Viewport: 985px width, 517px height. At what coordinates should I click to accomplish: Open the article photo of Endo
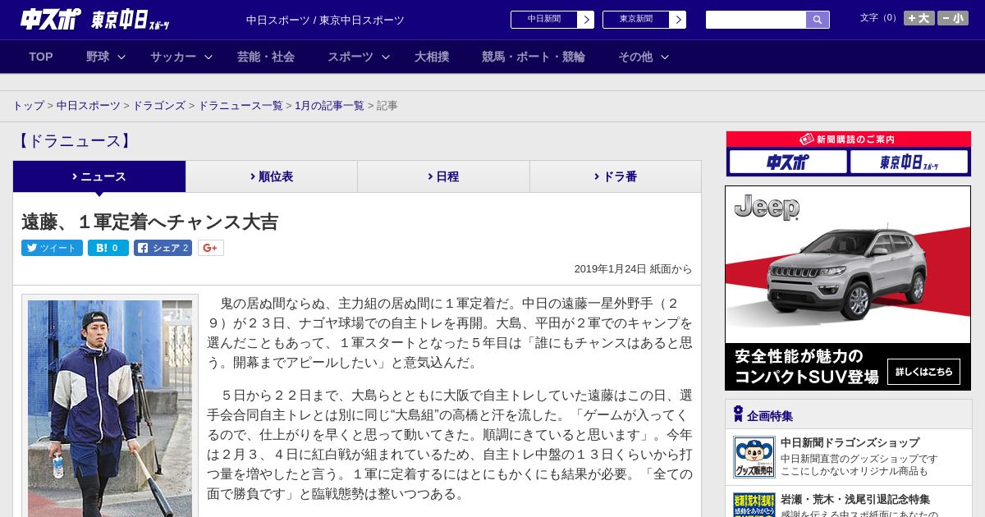pos(110,408)
